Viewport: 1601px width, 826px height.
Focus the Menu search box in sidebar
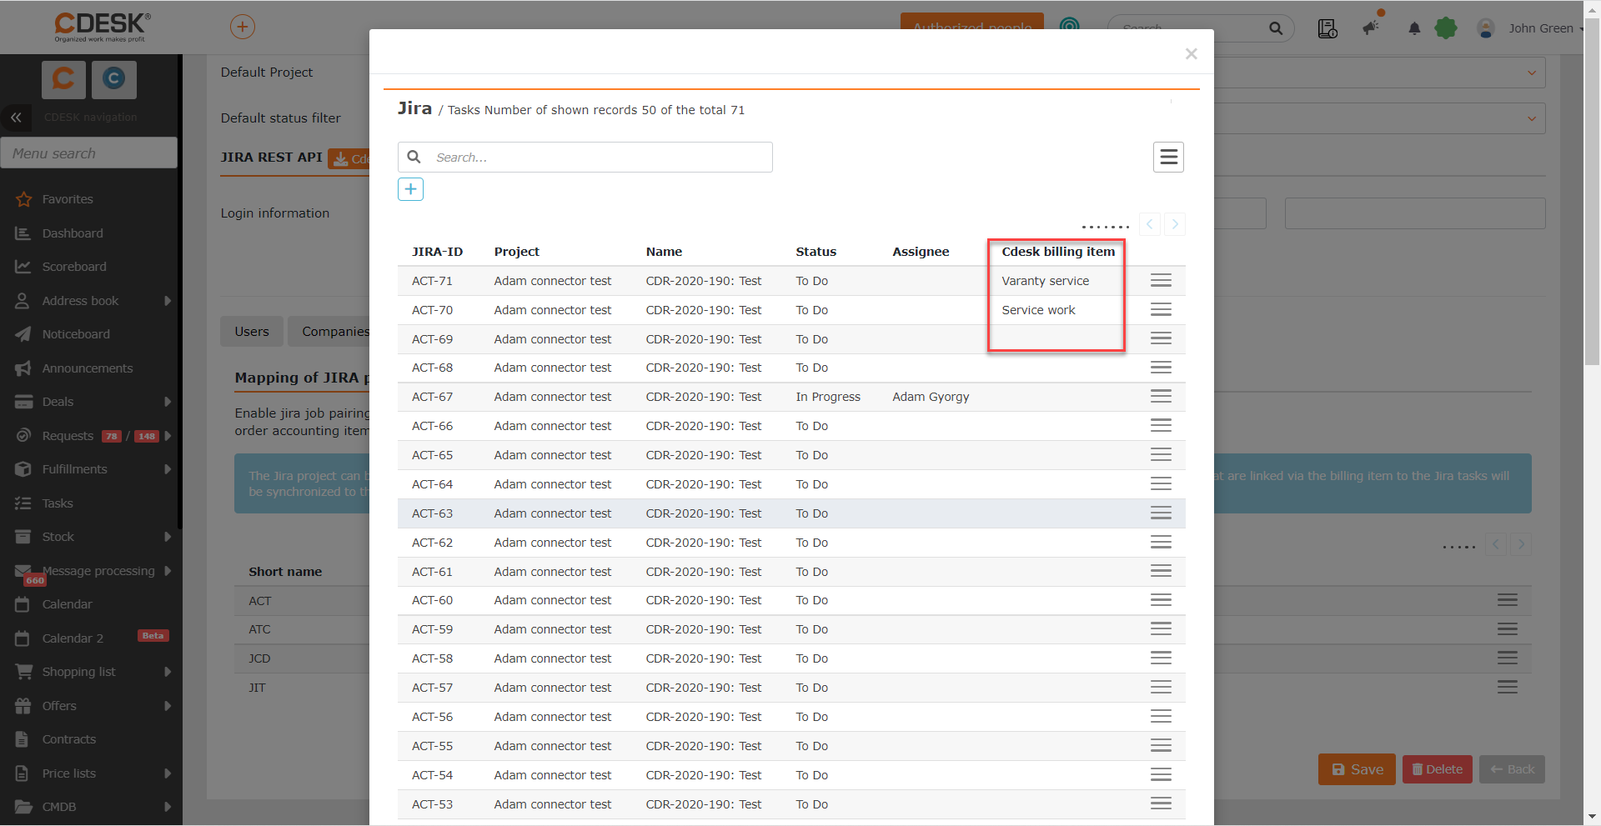point(89,153)
